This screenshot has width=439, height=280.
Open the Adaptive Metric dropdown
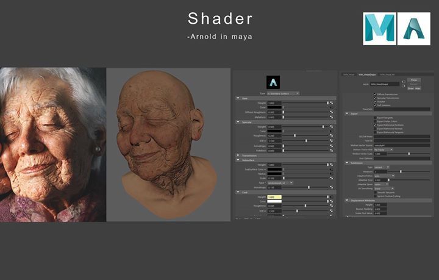pos(384,176)
